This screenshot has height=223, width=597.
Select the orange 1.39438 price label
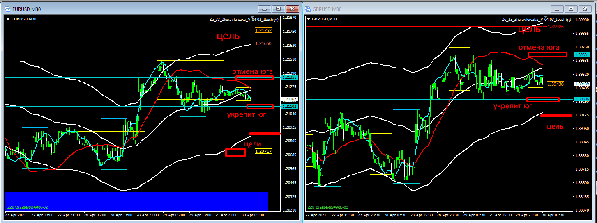(x=556, y=84)
